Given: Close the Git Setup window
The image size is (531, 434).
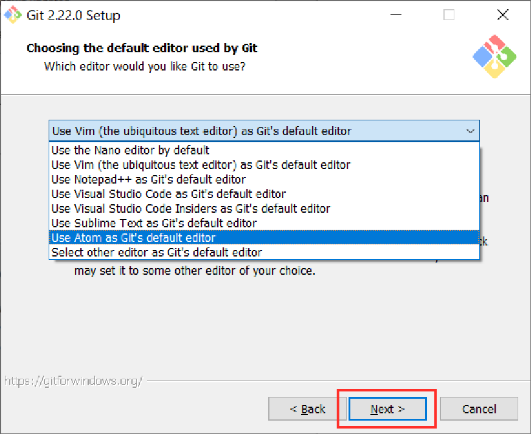Looking at the screenshot, I should [502, 15].
